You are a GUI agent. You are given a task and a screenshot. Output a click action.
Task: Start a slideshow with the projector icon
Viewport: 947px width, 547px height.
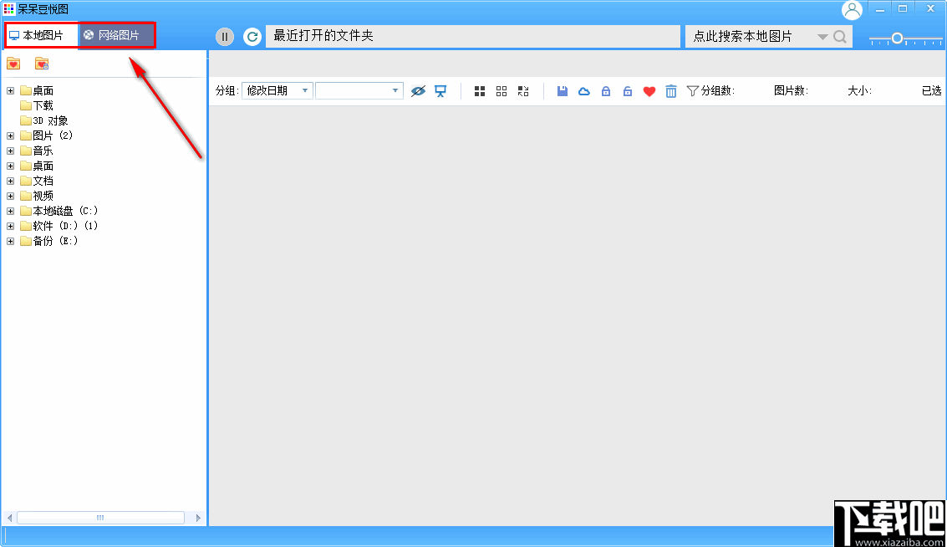point(440,90)
